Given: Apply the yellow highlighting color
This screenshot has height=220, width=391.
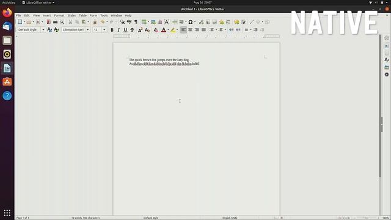Looking at the screenshot, I should coord(173,30).
